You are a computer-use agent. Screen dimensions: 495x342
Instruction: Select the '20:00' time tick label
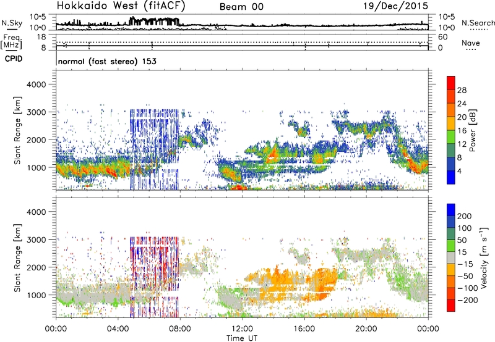point(366,329)
